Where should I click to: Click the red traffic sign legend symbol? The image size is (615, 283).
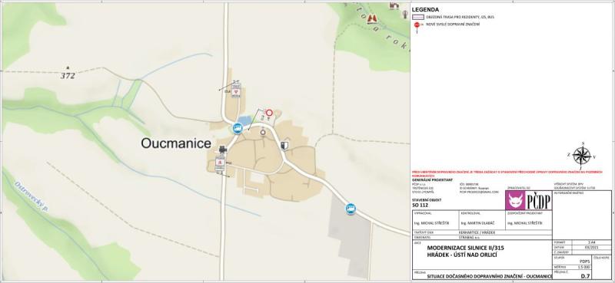coord(417,26)
